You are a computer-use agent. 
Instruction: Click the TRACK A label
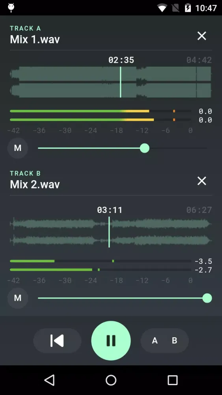pyautogui.click(x=25, y=28)
